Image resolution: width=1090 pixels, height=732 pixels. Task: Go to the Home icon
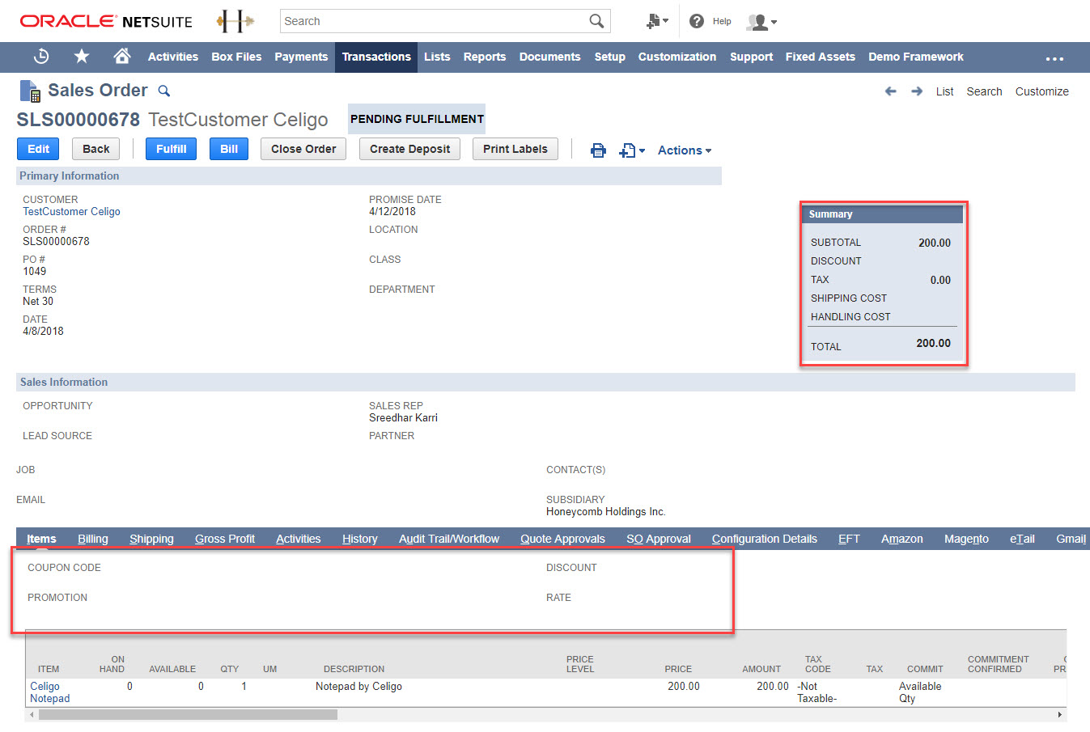121,56
